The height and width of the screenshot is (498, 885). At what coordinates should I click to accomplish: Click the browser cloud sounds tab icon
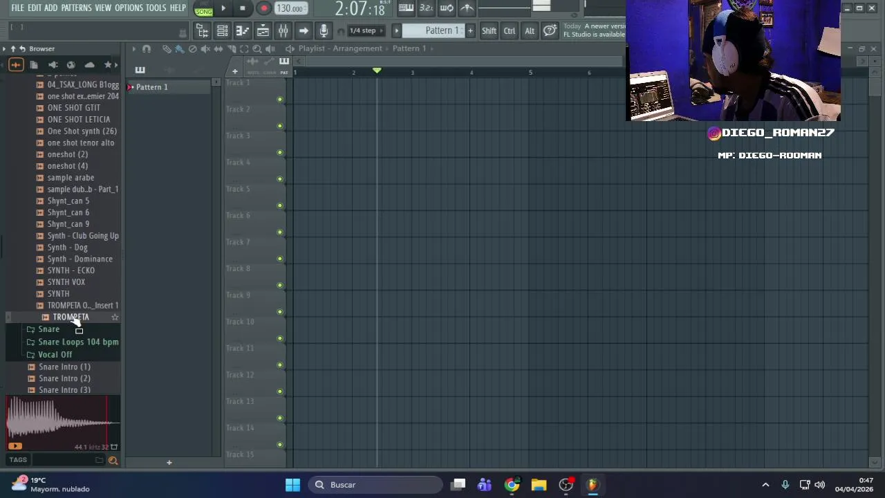(x=89, y=65)
